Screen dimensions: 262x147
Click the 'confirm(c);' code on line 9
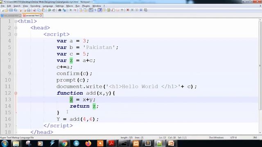[x=75, y=73]
